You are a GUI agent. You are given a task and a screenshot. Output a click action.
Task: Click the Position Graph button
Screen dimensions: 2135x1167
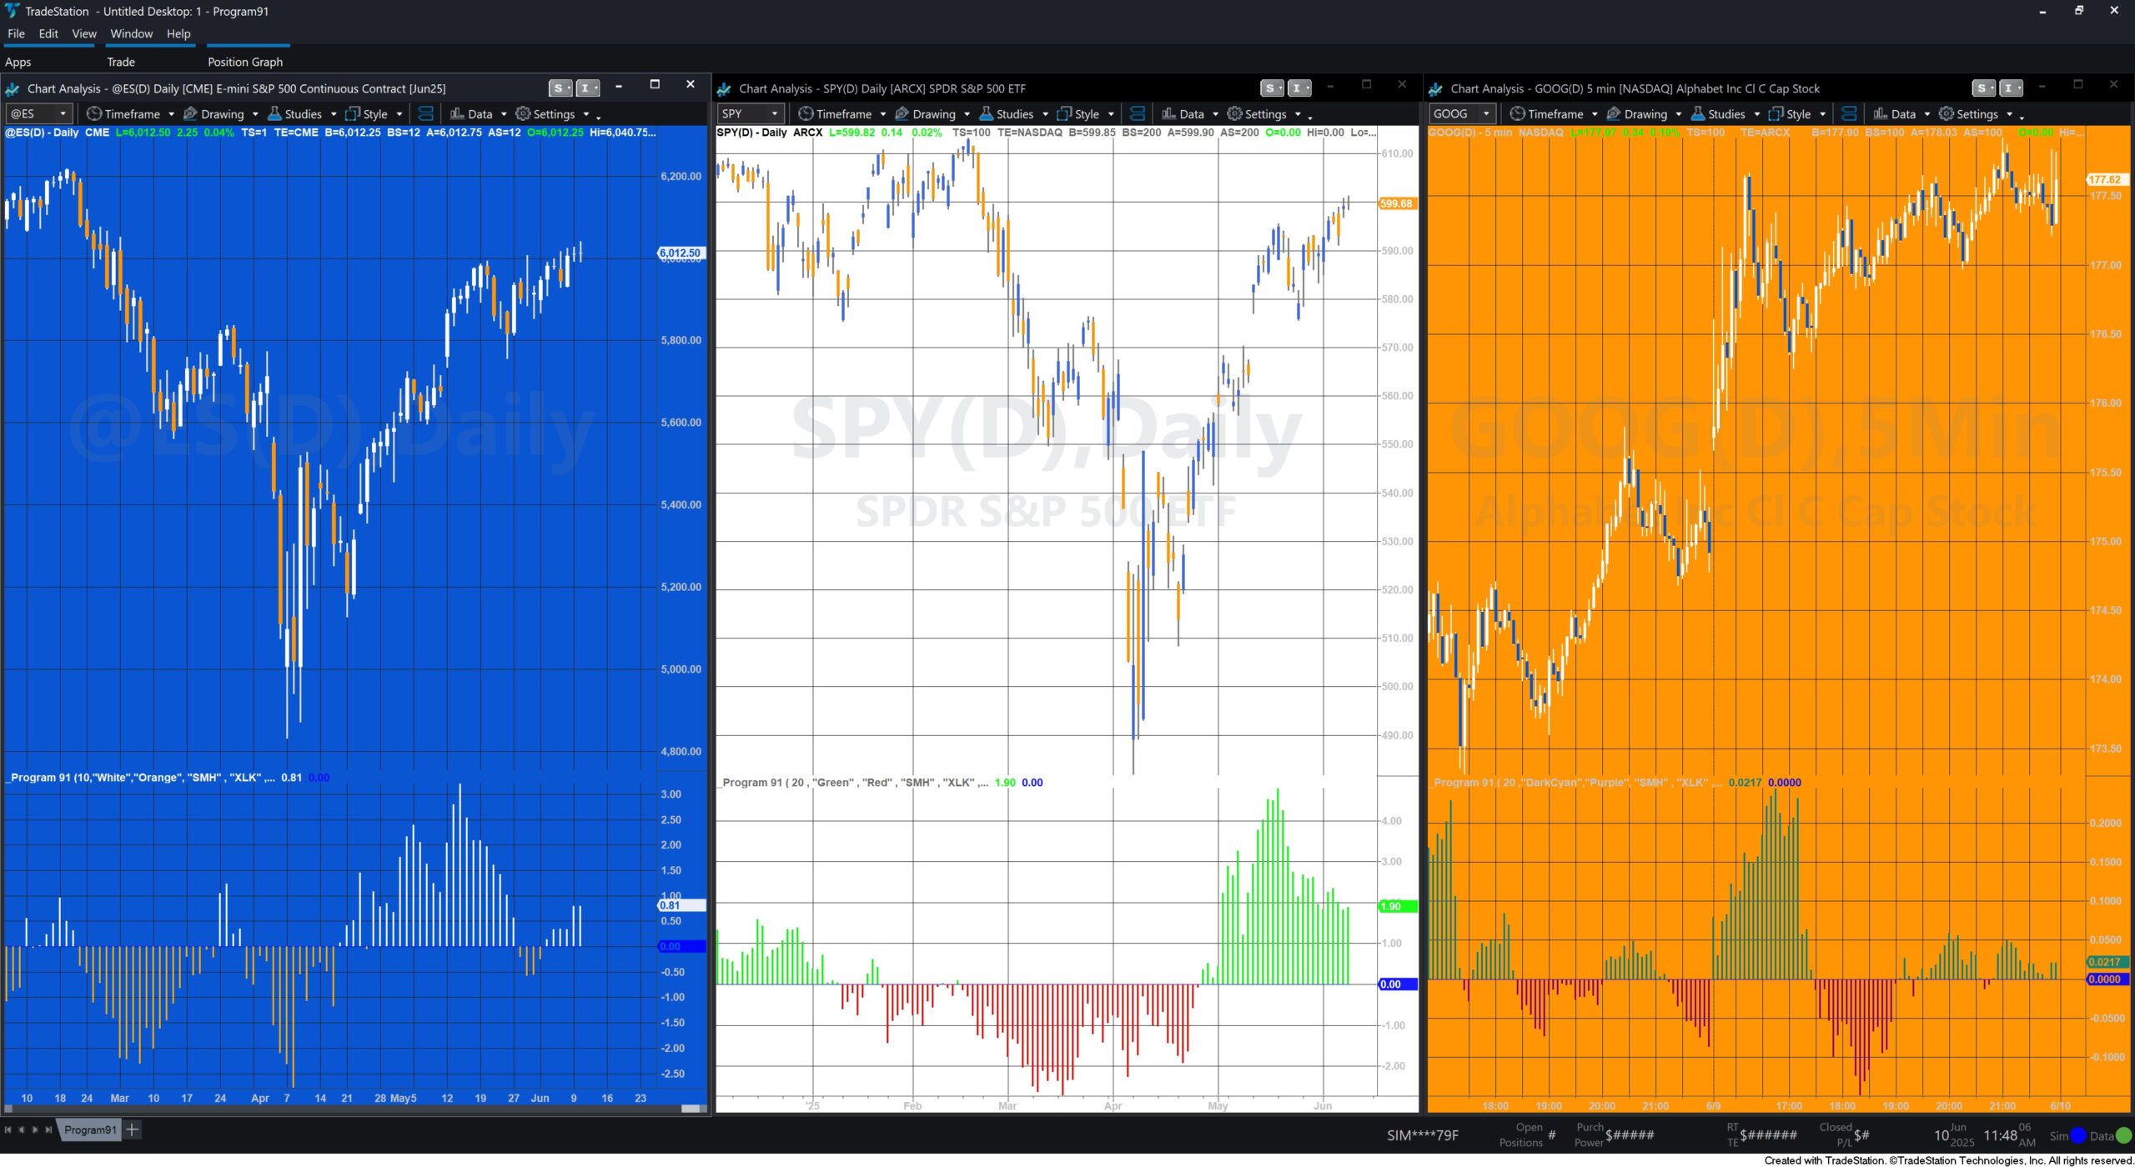244,62
